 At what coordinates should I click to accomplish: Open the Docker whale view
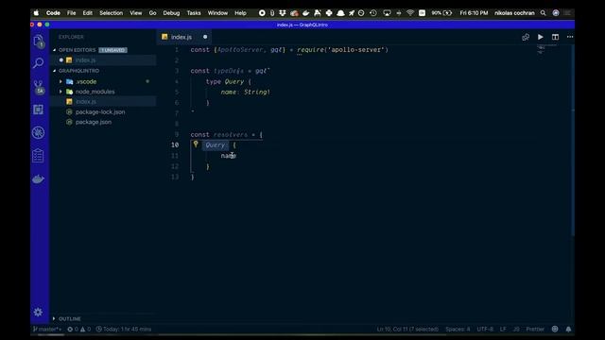tap(38, 178)
